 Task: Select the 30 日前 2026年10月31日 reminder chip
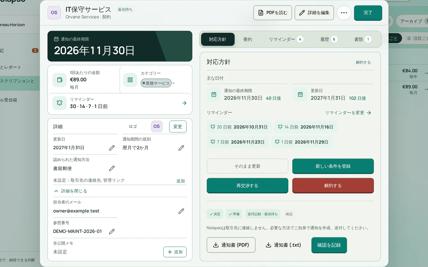(x=239, y=127)
